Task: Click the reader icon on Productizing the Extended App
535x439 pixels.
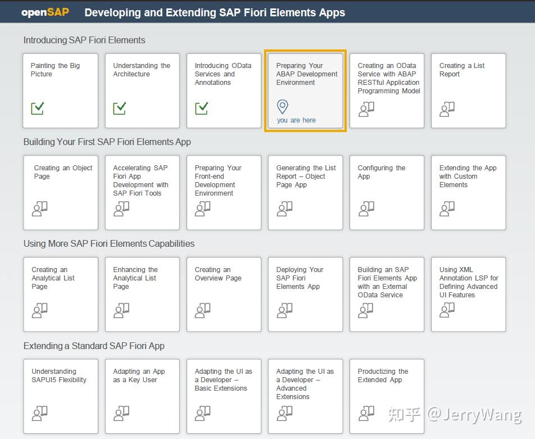Action: click(366, 413)
